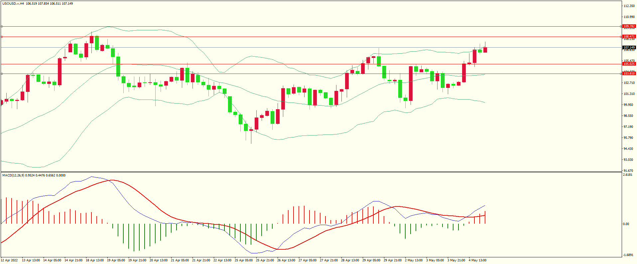Viewport: 637px width, 264px height.
Task: Click the 91.670 price scale label
Action: click(629, 171)
